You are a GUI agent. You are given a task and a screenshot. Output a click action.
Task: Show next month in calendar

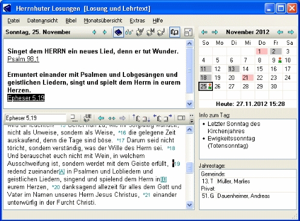coord(291,32)
